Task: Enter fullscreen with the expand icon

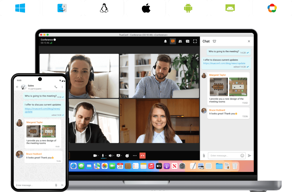Action: [195, 41]
